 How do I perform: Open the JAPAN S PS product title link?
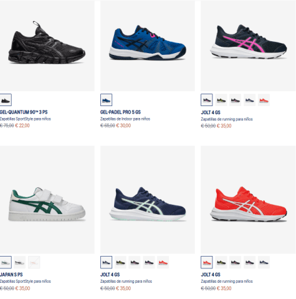click(11, 275)
